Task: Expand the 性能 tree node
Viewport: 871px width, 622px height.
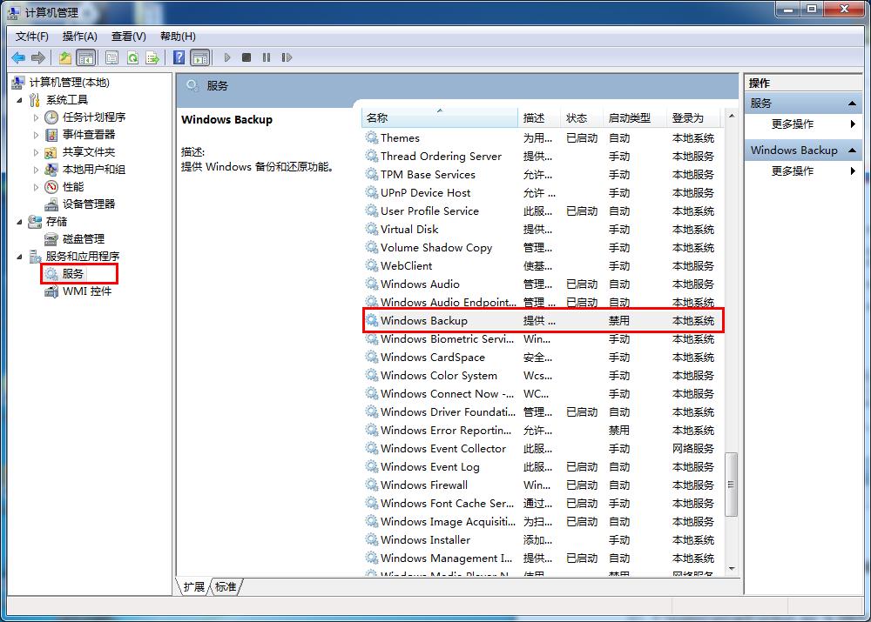Action: [x=36, y=187]
